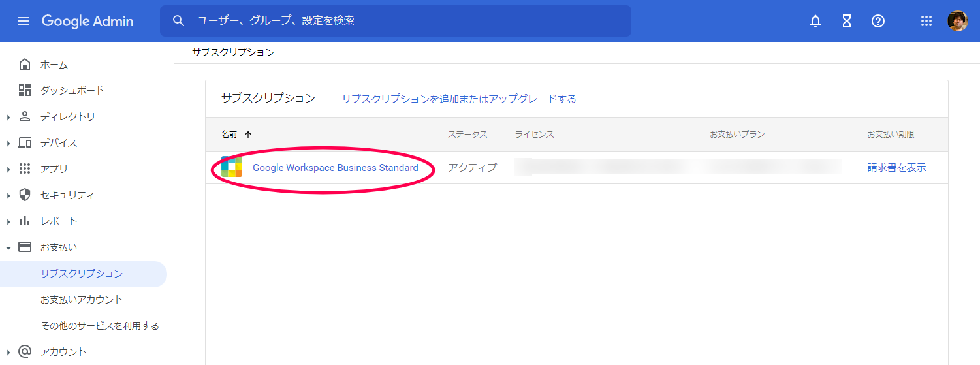Expand the デバイス section arrow
This screenshot has width=980, height=365.
click(8, 143)
